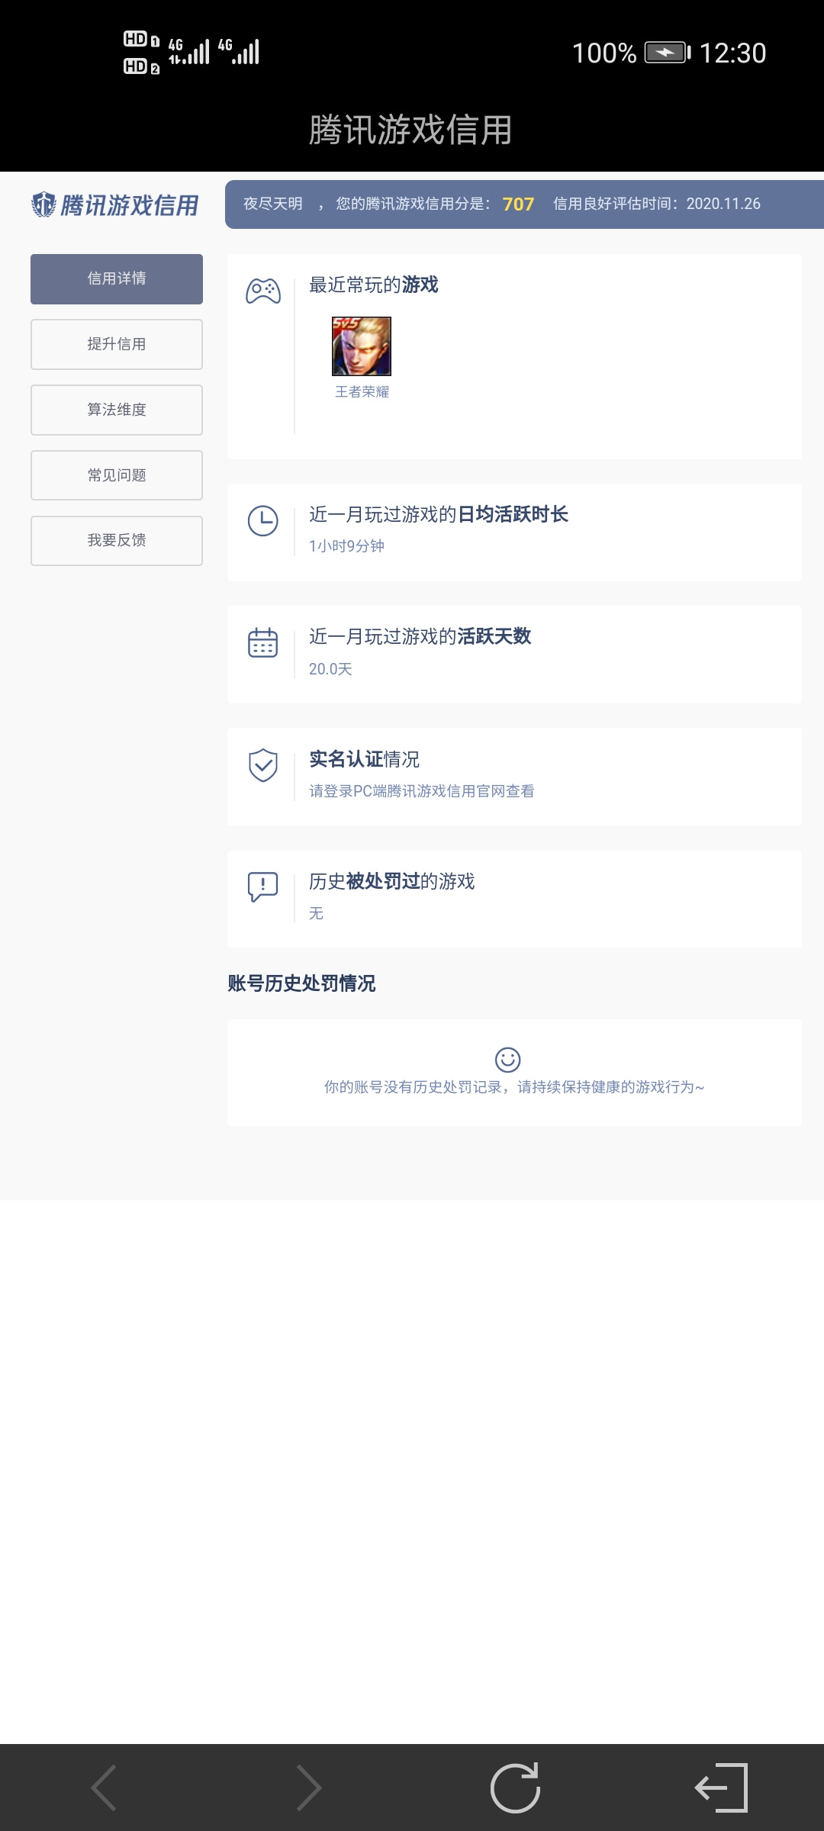824x1831 pixels.
Task: Tap the 12:30 clock in status bar
Action: [732, 53]
